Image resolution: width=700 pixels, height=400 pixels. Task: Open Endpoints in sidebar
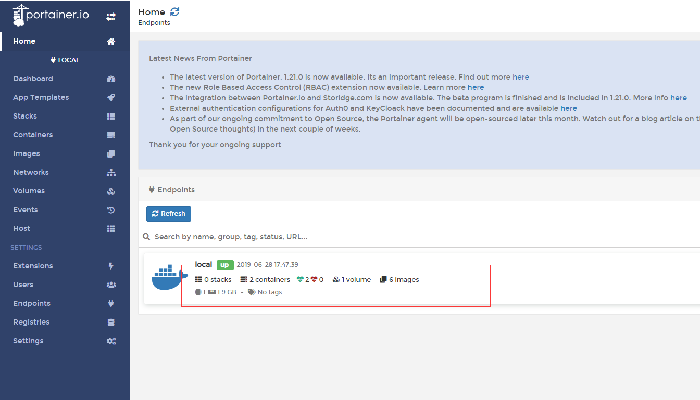tap(65, 304)
